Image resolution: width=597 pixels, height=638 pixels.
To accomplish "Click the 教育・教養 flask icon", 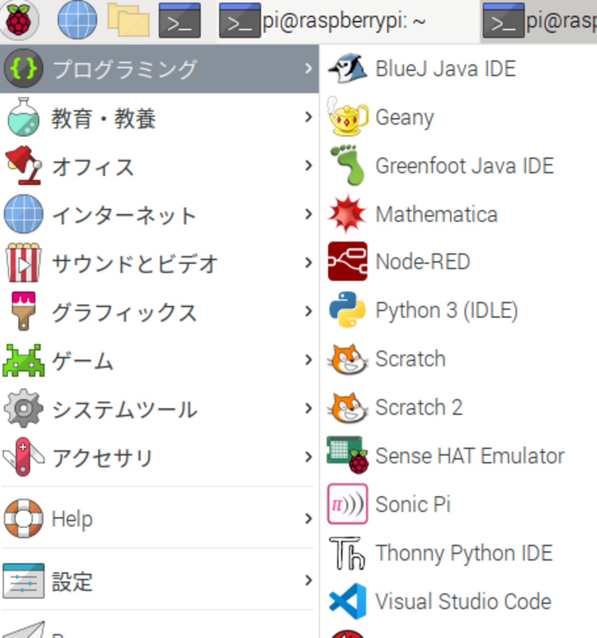I will (23, 117).
